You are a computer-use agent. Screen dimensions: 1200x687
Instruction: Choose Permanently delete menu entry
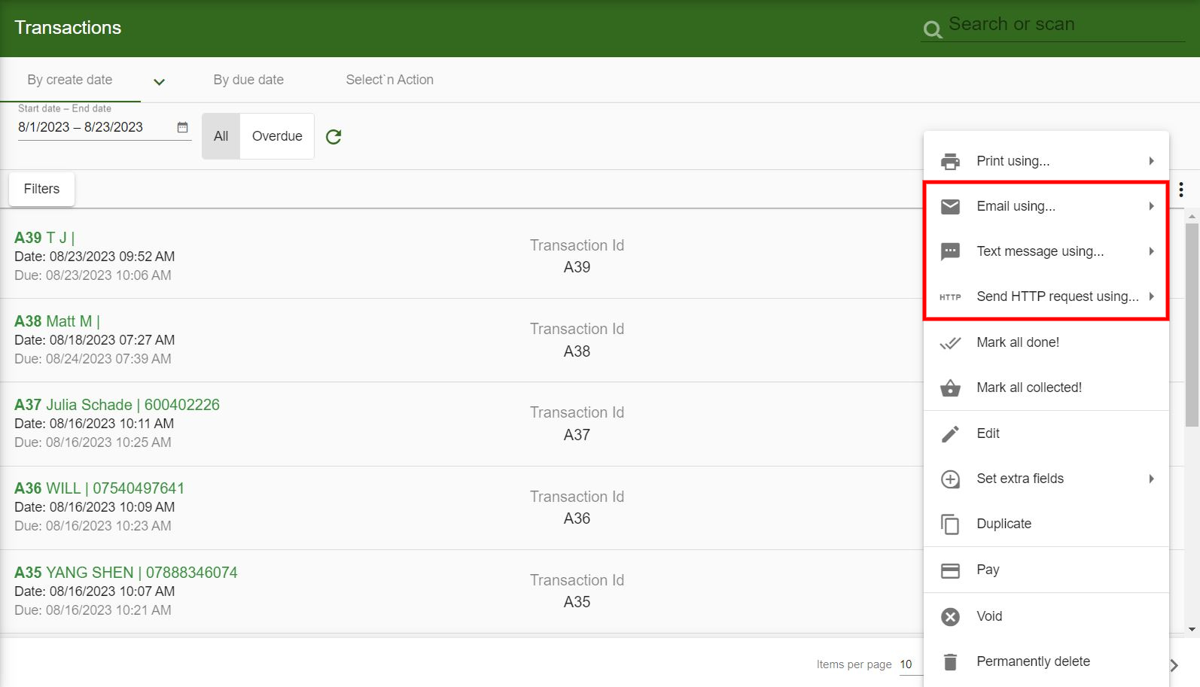coord(1046,661)
